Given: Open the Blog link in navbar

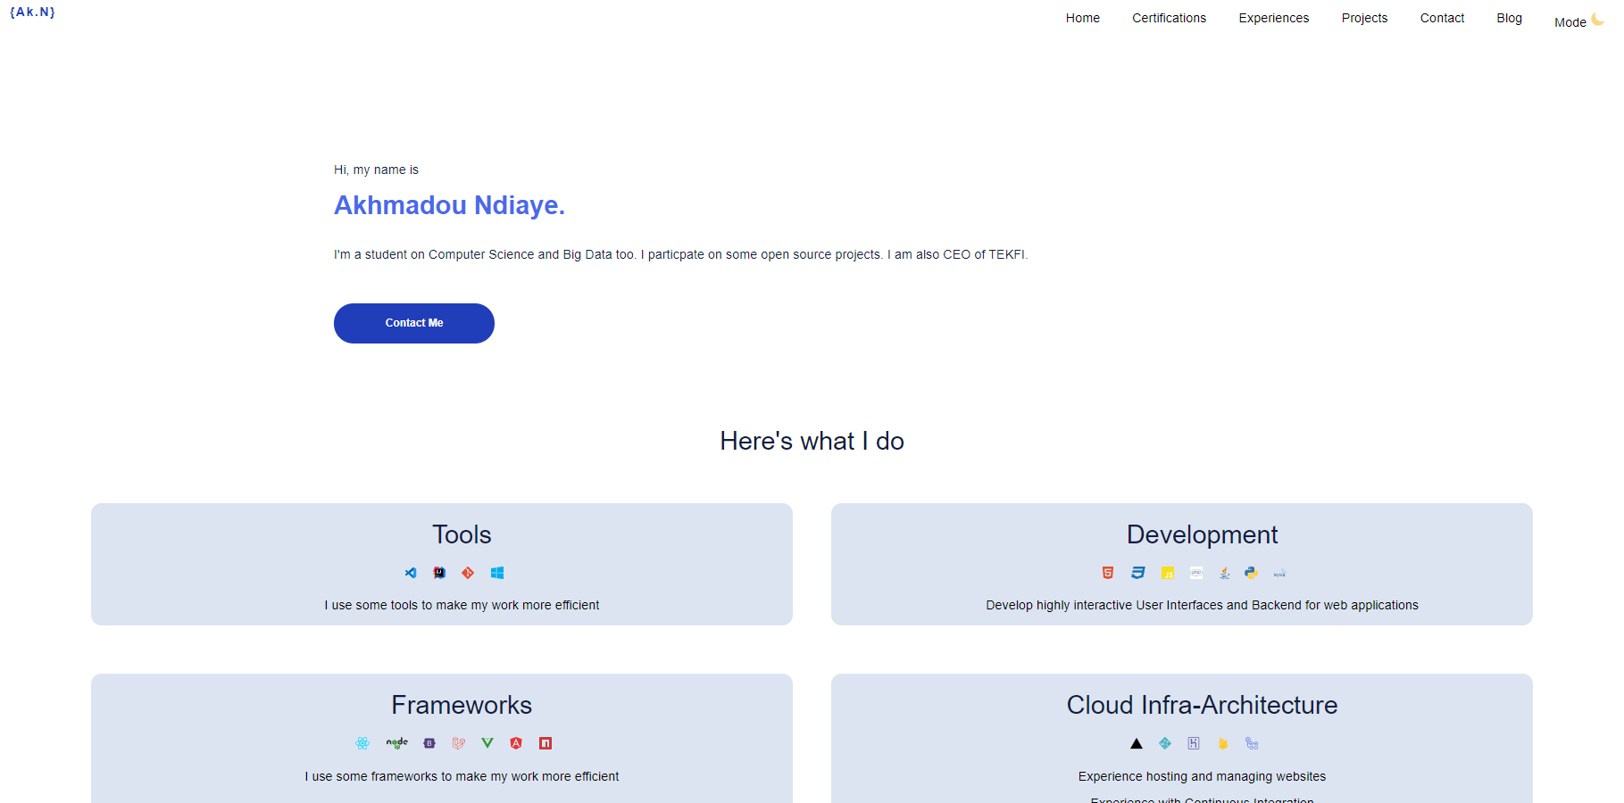Looking at the screenshot, I should pos(1509,18).
